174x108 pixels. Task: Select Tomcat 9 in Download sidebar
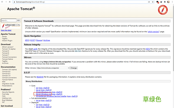click(x=5, y=51)
